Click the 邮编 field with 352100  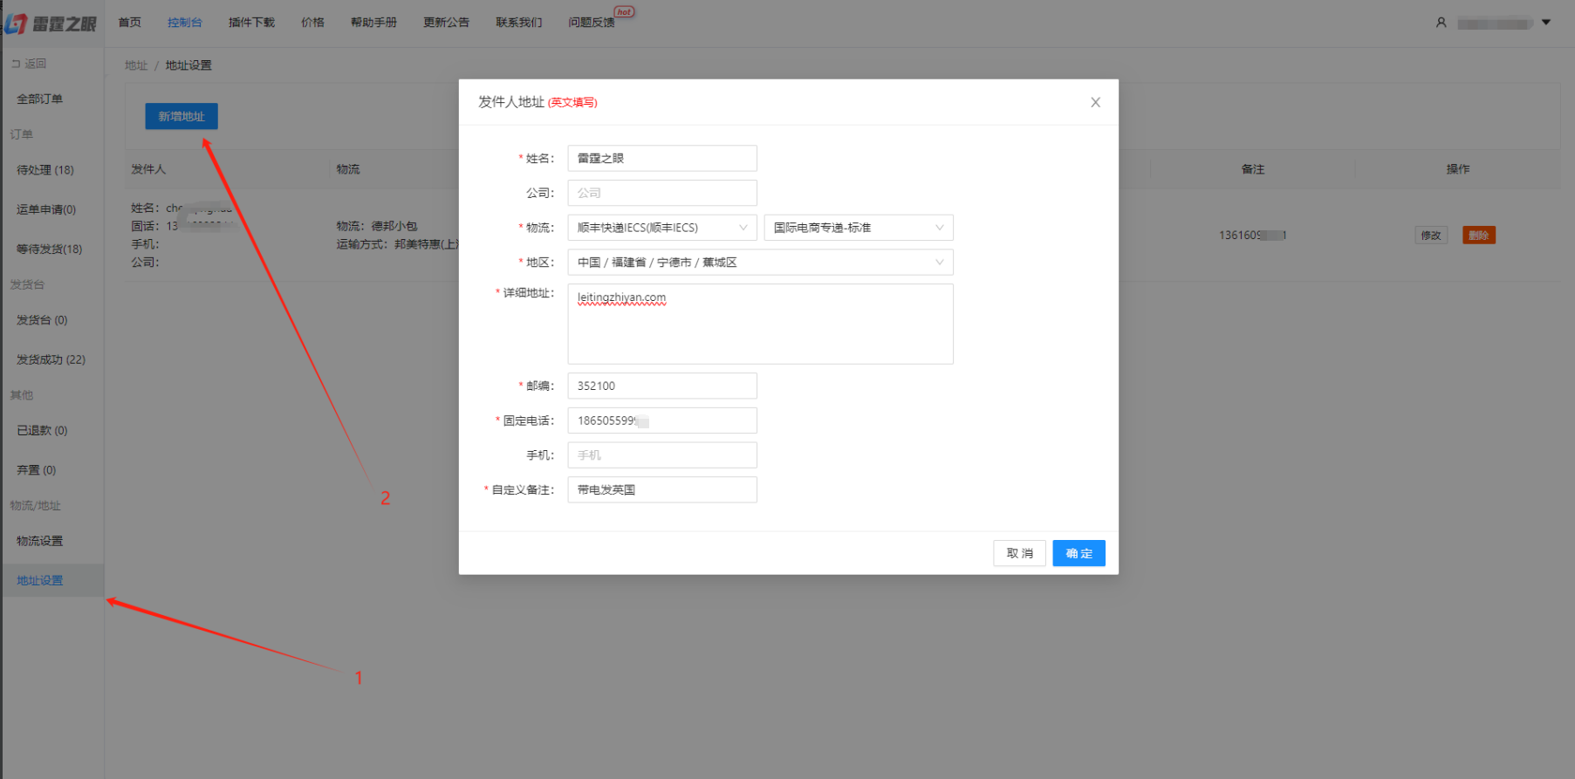[x=662, y=386]
